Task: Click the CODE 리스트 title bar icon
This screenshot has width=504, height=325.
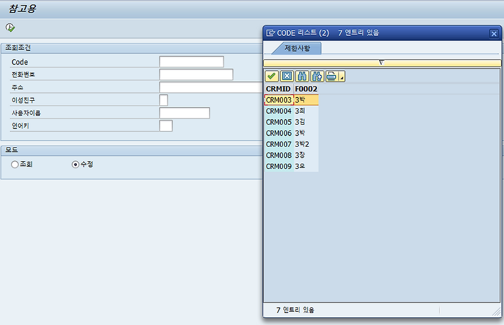Action: point(271,33)
